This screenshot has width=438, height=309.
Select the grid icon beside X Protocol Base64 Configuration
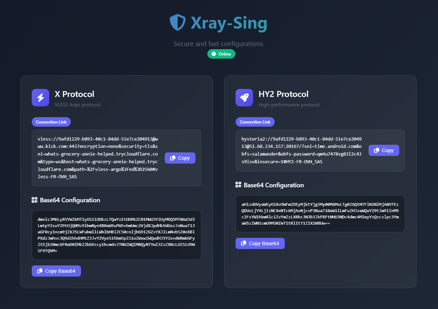click(x=35, y=200)
